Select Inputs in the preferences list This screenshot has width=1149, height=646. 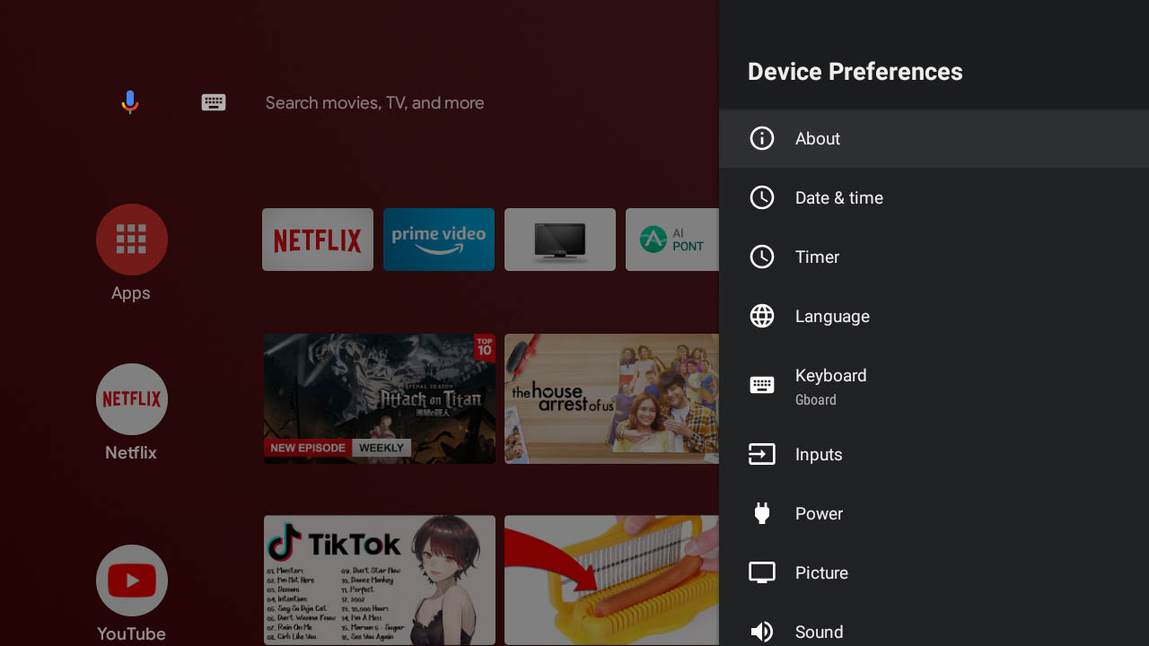tap(934, 455)
